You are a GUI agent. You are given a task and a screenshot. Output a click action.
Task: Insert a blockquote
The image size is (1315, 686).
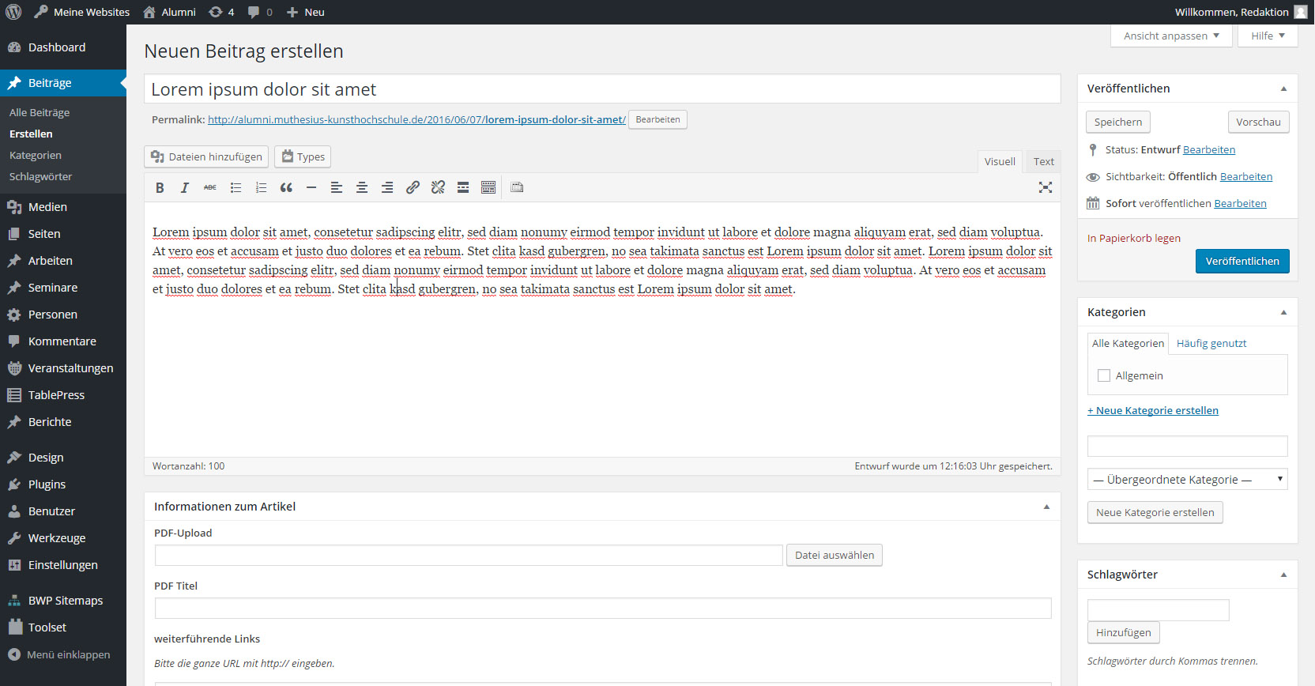pos(286,188)
